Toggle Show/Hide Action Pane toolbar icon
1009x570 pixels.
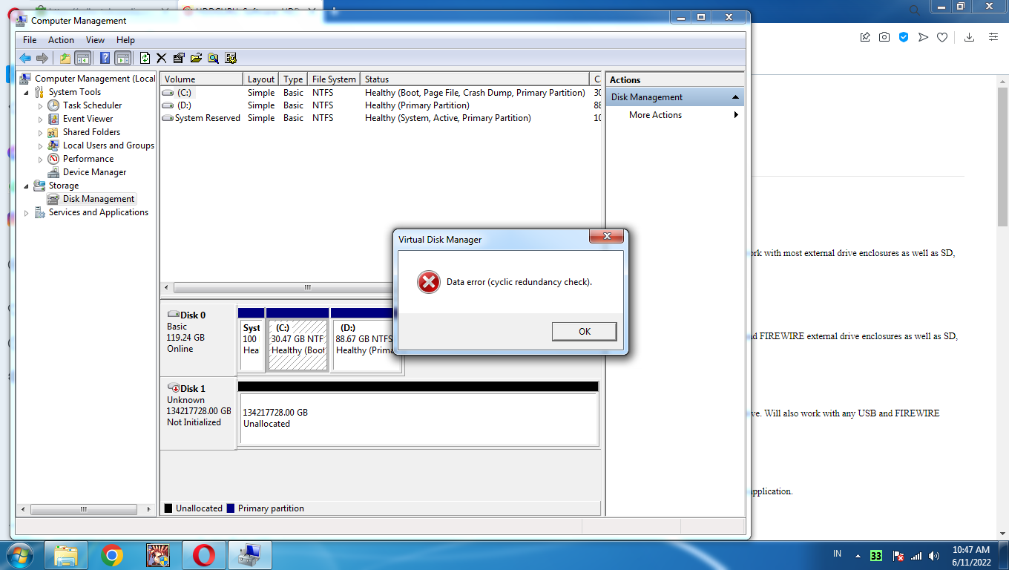pyautogui.click(x=123, y=58)
